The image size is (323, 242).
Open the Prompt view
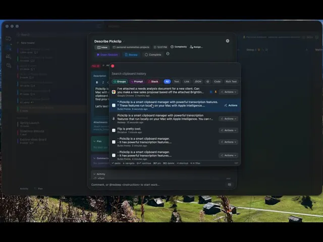137,82
